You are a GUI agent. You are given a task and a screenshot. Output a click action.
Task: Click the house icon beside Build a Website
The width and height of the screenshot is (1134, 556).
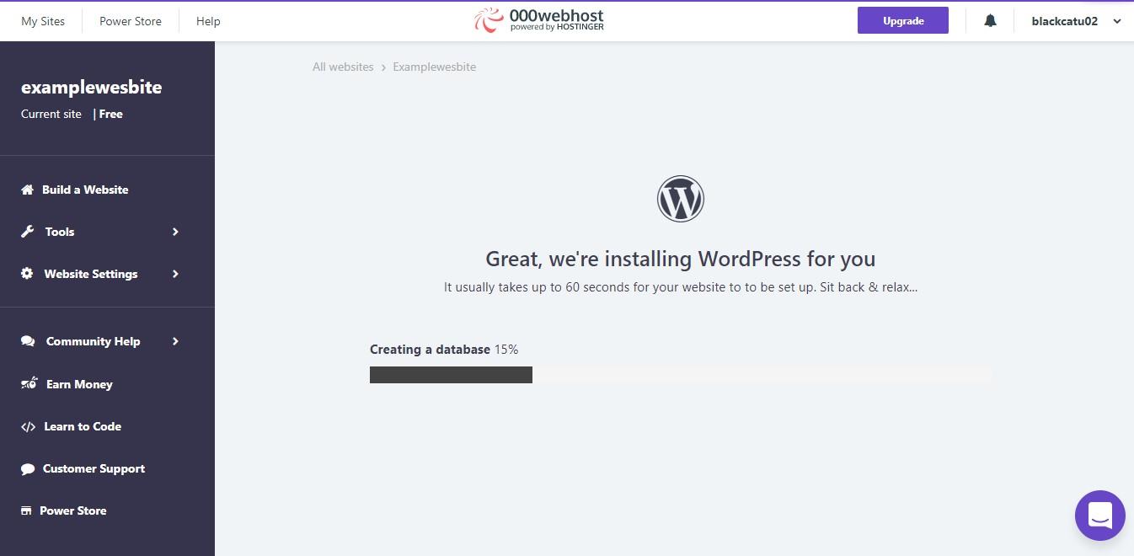click(x=27, y=190)
